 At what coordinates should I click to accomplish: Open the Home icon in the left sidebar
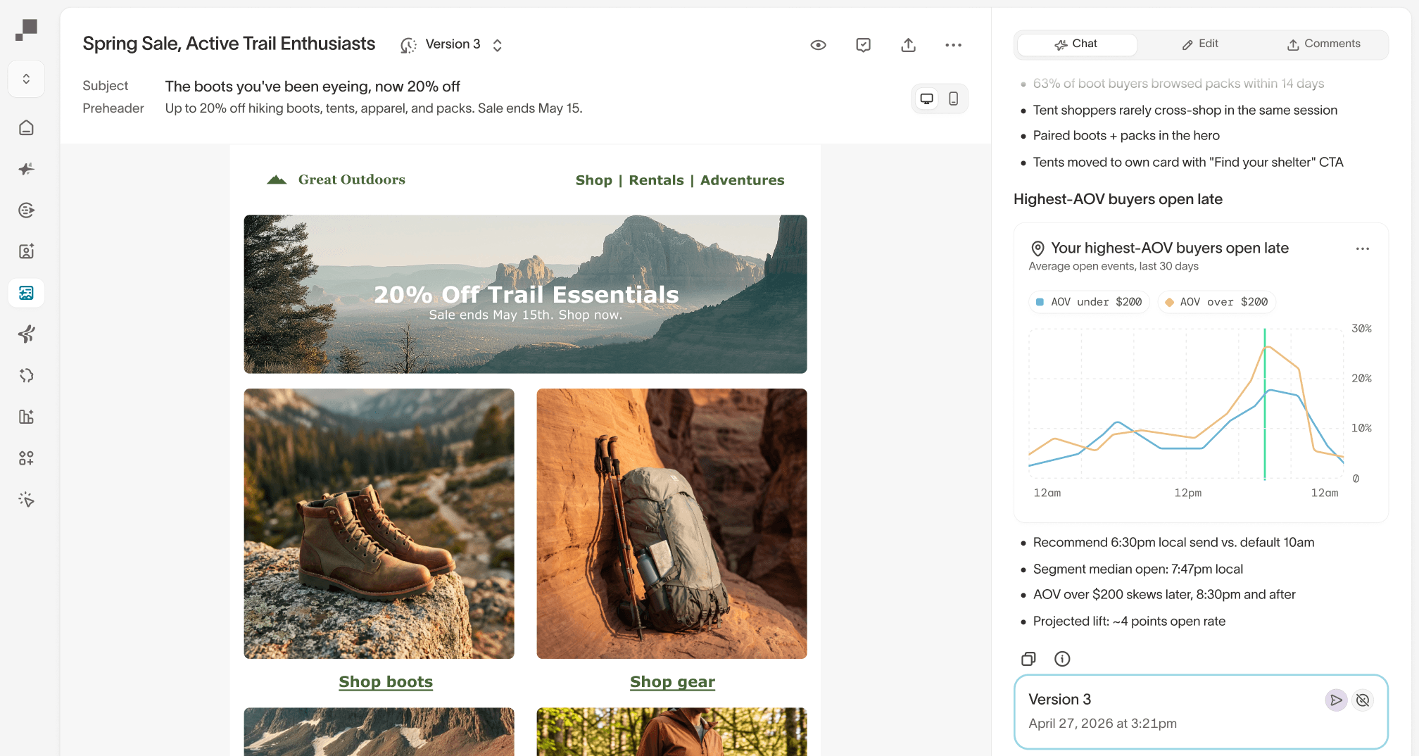click(26, 127)
